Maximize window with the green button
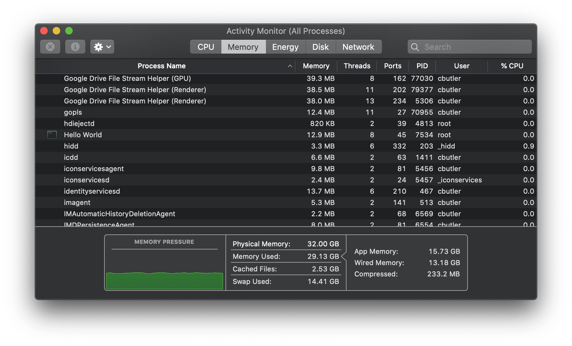This screenshot has width=572, height=346. tap(69, 31)
